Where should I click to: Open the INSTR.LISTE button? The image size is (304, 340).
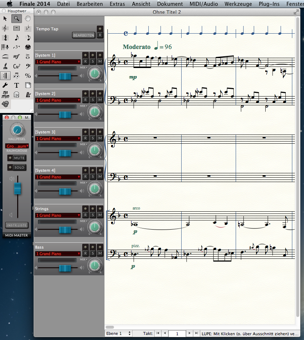[17, 225]
